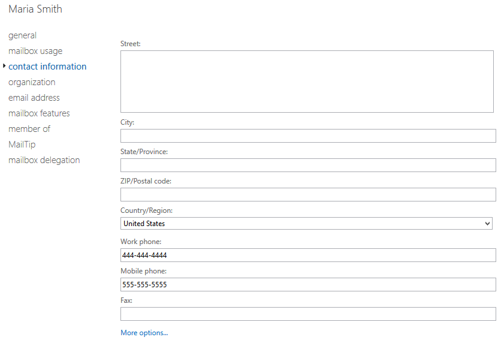Go to mailbox delegation section
The height and width of the screenshot is (340, 501).
pos(44,160)
